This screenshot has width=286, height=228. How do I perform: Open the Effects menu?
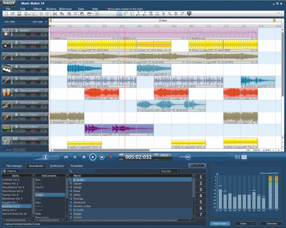[38, 9]
